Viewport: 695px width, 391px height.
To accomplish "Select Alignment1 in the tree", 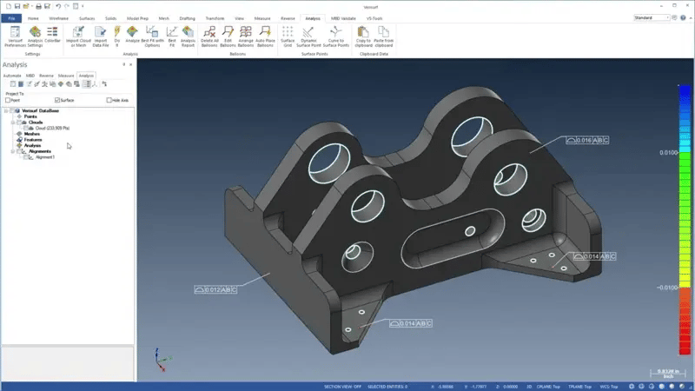I will coord(45,157).
